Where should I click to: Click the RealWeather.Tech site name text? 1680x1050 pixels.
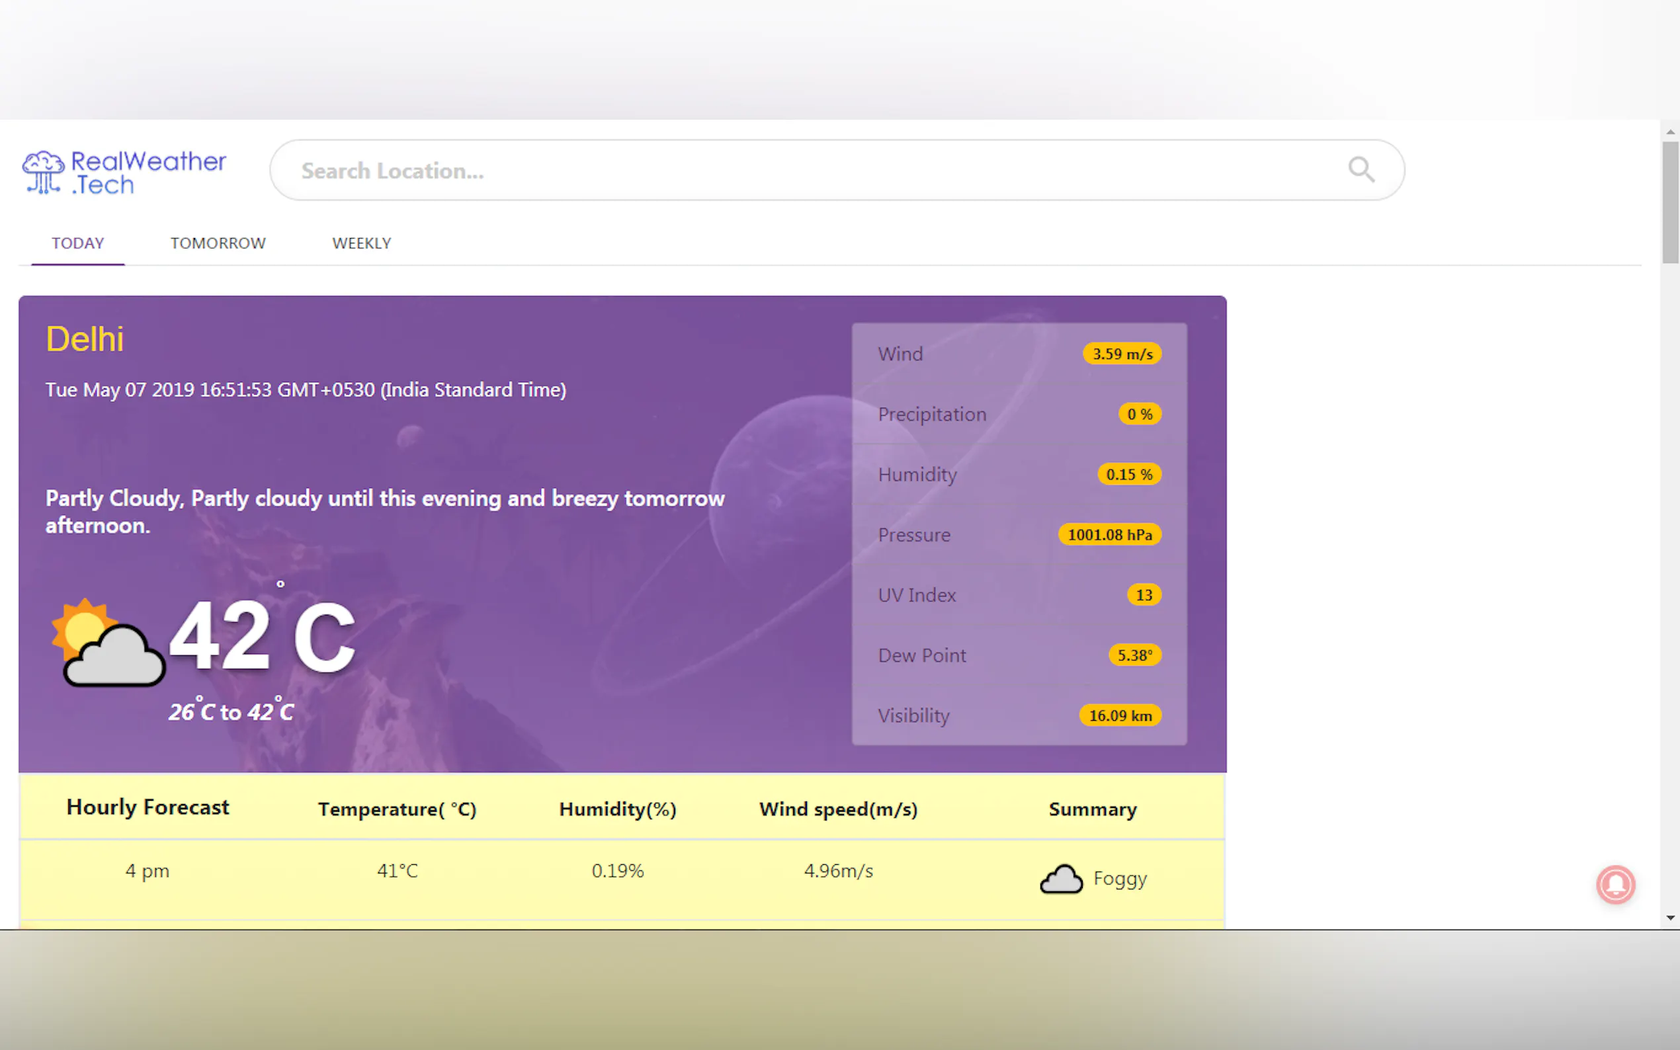click(148, 173)
